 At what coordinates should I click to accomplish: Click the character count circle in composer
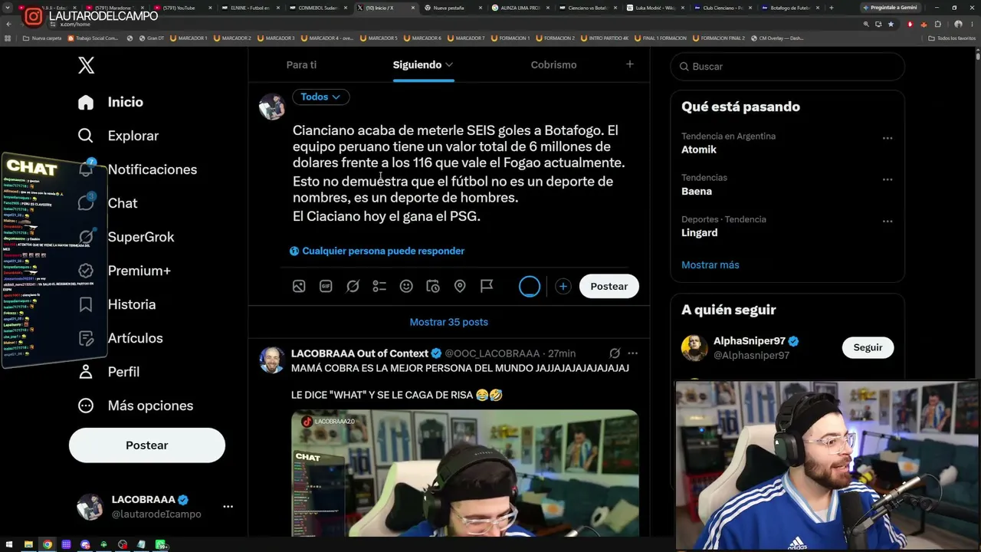coord(530,286)
